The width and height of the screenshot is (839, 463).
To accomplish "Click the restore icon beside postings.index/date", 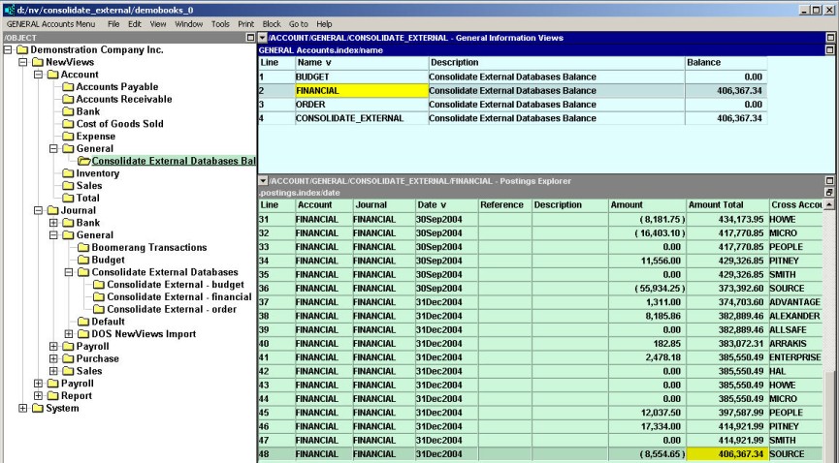I will click(x=829, y=193).
